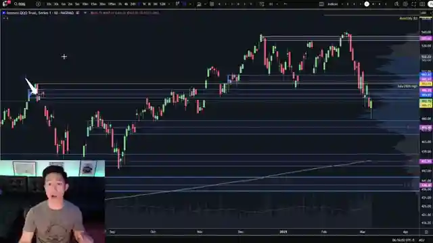433x243 pixels.
Task: Click the bar replay rewind icon
Action: [271, 4]
